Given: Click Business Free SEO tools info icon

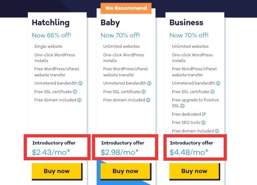Looking at the screenshot, I should pos(203,122).
